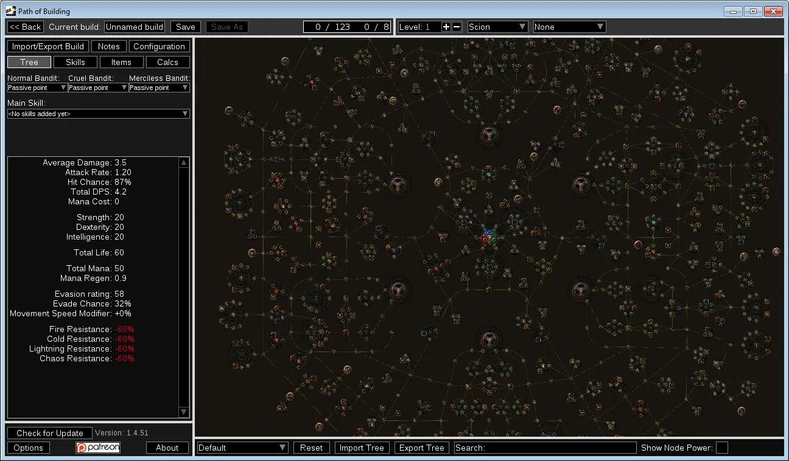
Task: Save the current build
Action: 186,27
